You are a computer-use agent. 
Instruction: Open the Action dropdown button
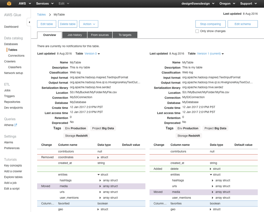click(89, 24)
